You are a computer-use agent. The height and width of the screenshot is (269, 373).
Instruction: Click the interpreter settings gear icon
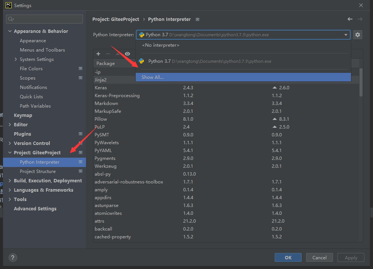(x=358, y=35)
